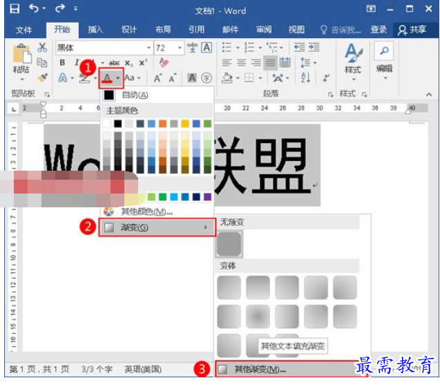Click the Sort A-Z icon
Viewport: 440px width, 387px height.
pyautogui.click(x=305, y=77)
